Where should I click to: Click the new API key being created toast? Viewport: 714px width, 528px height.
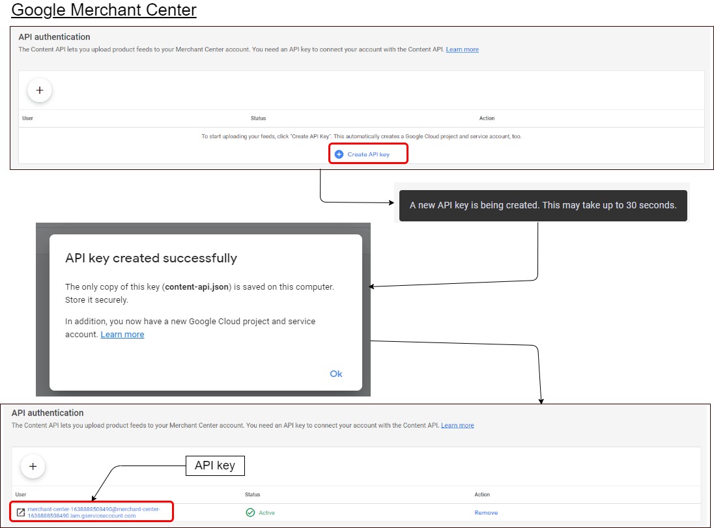click(543, 205)
